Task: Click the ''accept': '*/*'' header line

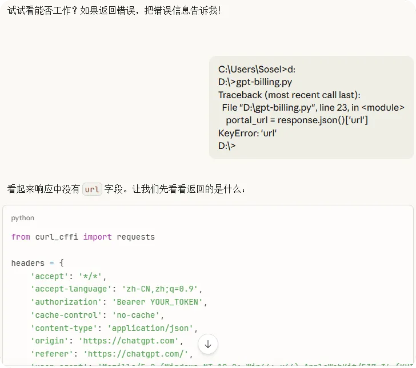Action: [x=68, y=276]
